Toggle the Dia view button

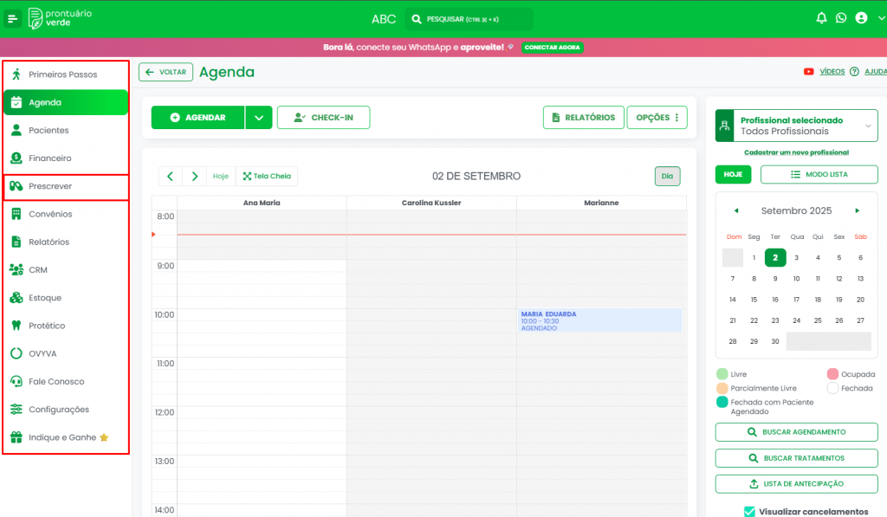tap(667, 176)
